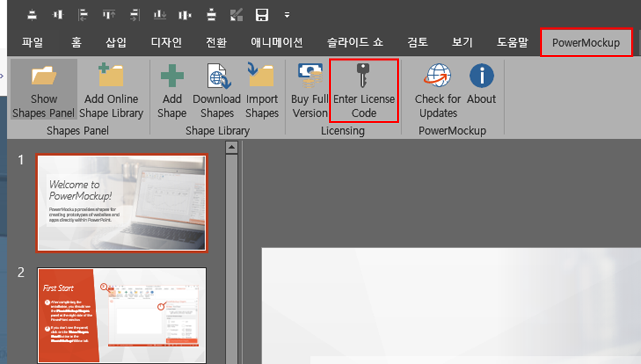Viewport: 641px width, 364px height.
Task: Switch to the 디자인 ribbon tab
Action: (166, 43)
